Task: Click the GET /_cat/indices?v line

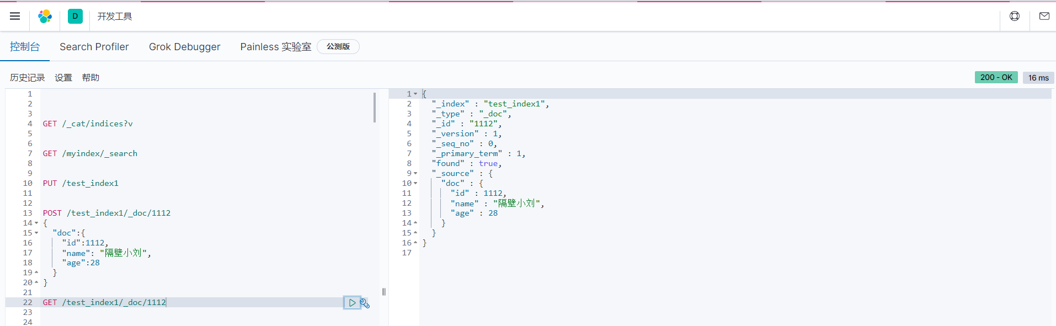Action: 88,124
